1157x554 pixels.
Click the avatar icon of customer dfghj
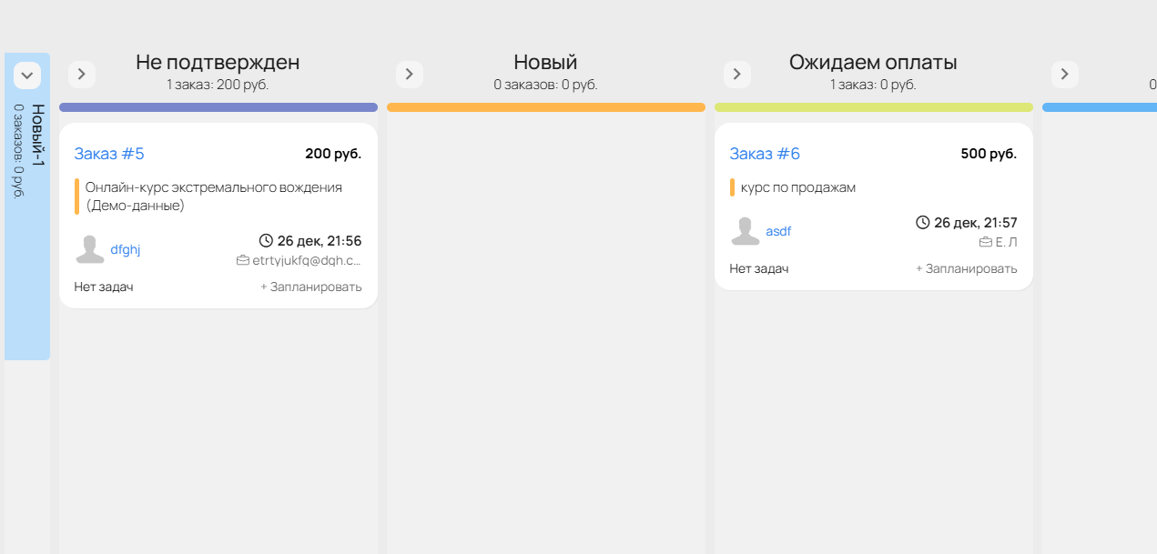[x=90, y=249]
